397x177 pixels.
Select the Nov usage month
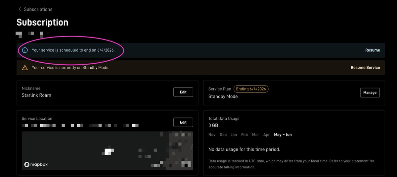(x=212, y=135)
